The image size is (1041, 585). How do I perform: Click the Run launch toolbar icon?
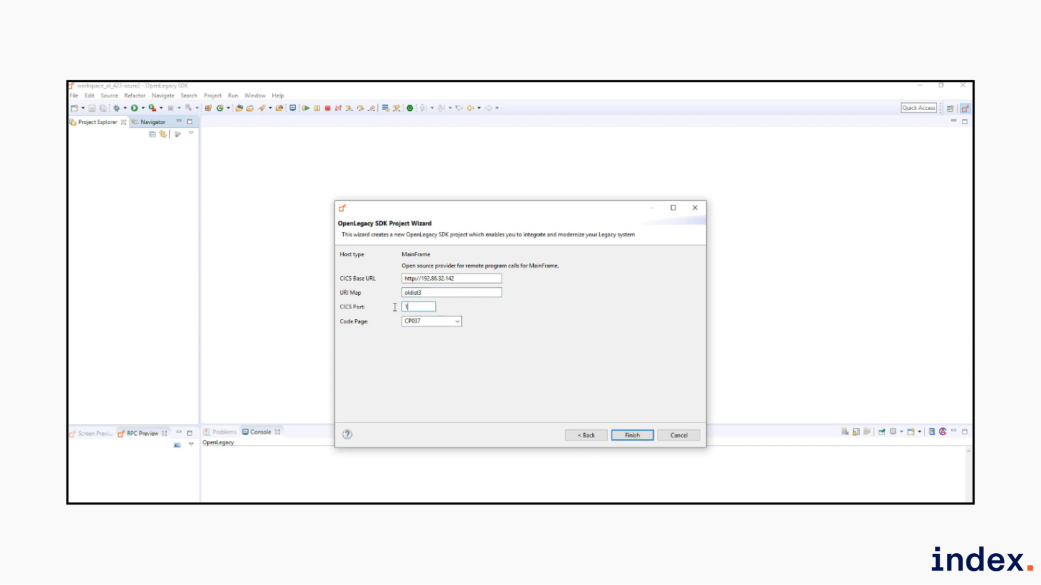pos(134,108)
